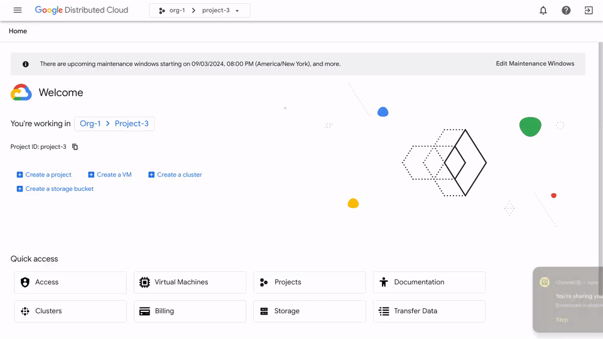Click the upcoming maintenance windows message

tap(190, 64)
